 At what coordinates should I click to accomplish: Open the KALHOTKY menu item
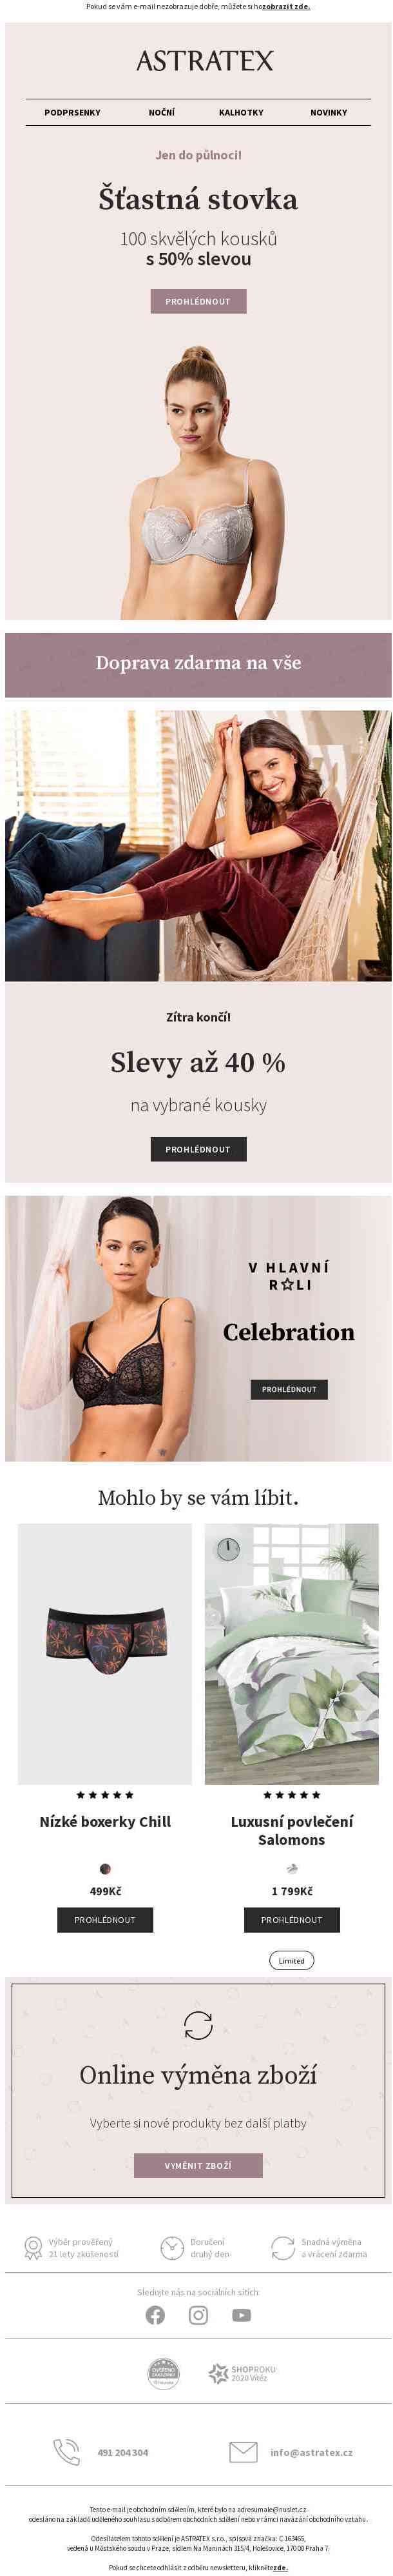point(242,113)
